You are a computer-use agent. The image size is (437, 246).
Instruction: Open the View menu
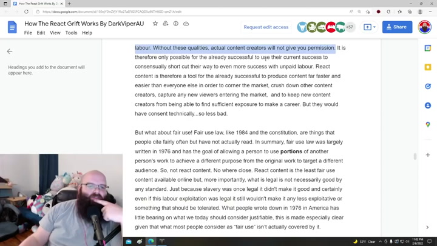pos(55,33)
